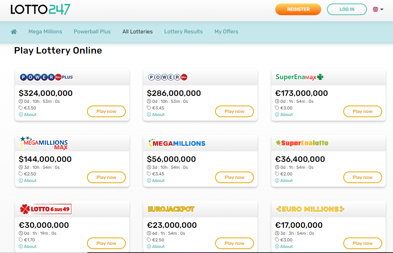Open language selector flag dropdown

(x=378, y=9)
